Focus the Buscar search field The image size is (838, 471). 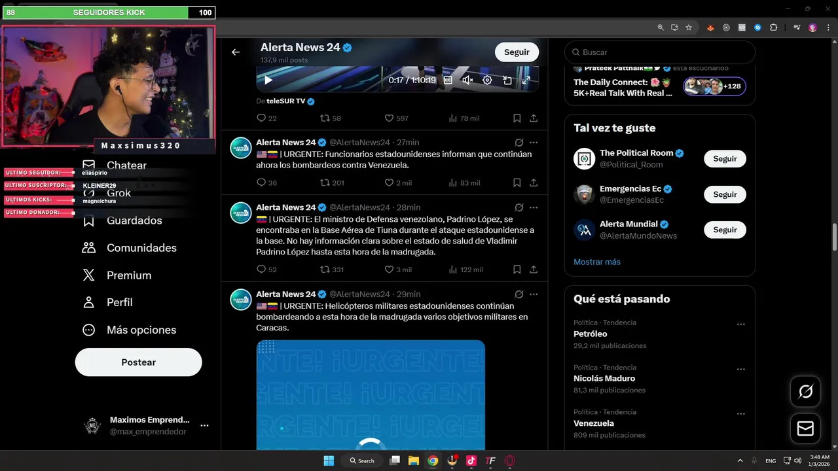(x=660, y=52)
